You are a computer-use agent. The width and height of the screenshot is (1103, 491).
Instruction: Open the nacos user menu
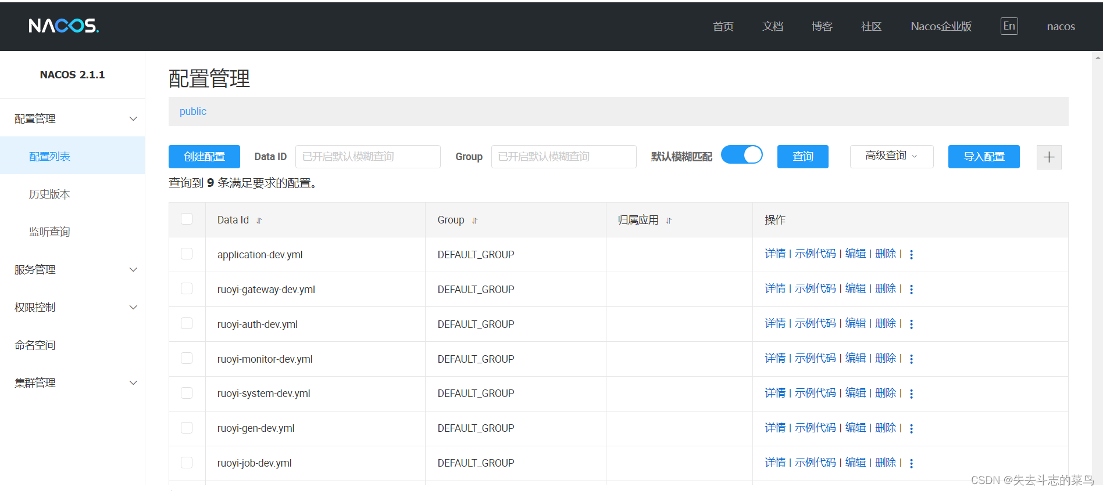click(x=1061, y=26)
